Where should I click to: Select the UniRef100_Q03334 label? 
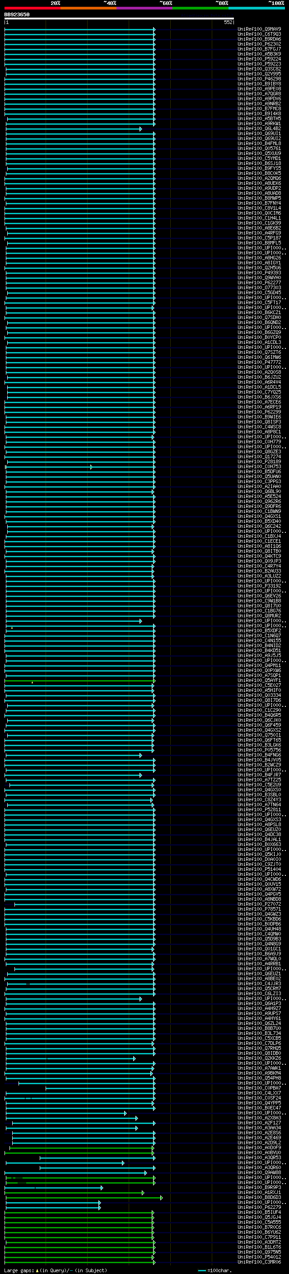[x=259, y=696]
